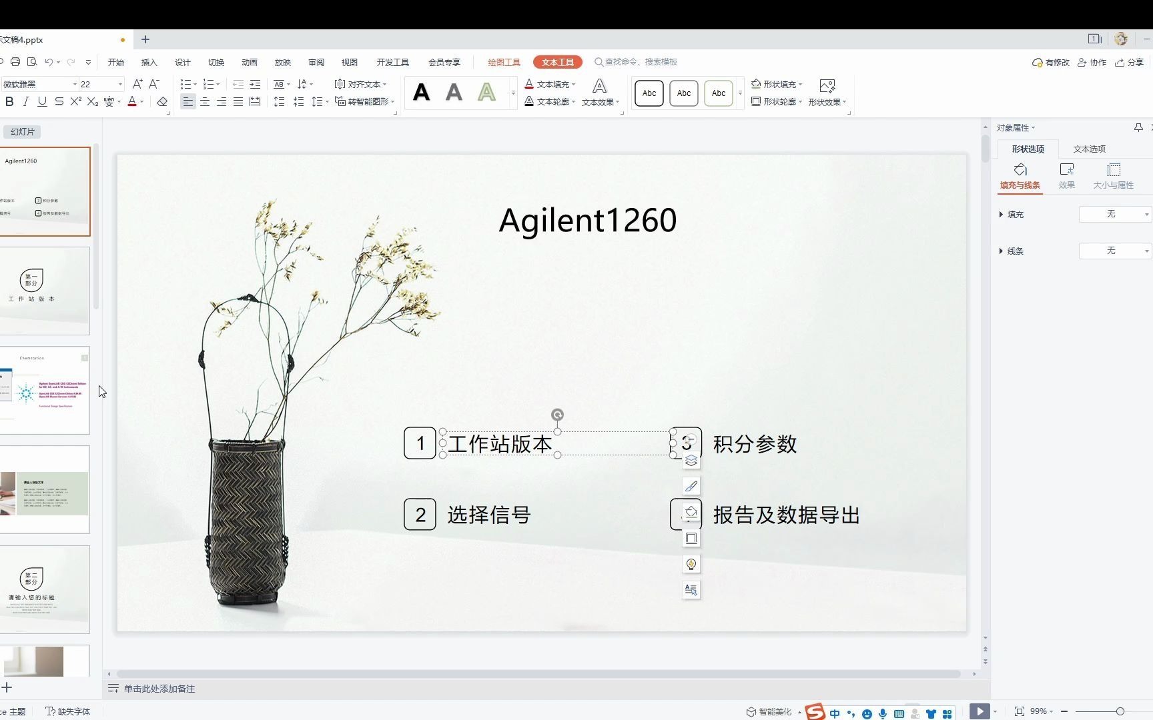The width and height of the screenshot is (1153, 720).
Task: Switch to 绘图工具 tab
Action: (504, 62)
